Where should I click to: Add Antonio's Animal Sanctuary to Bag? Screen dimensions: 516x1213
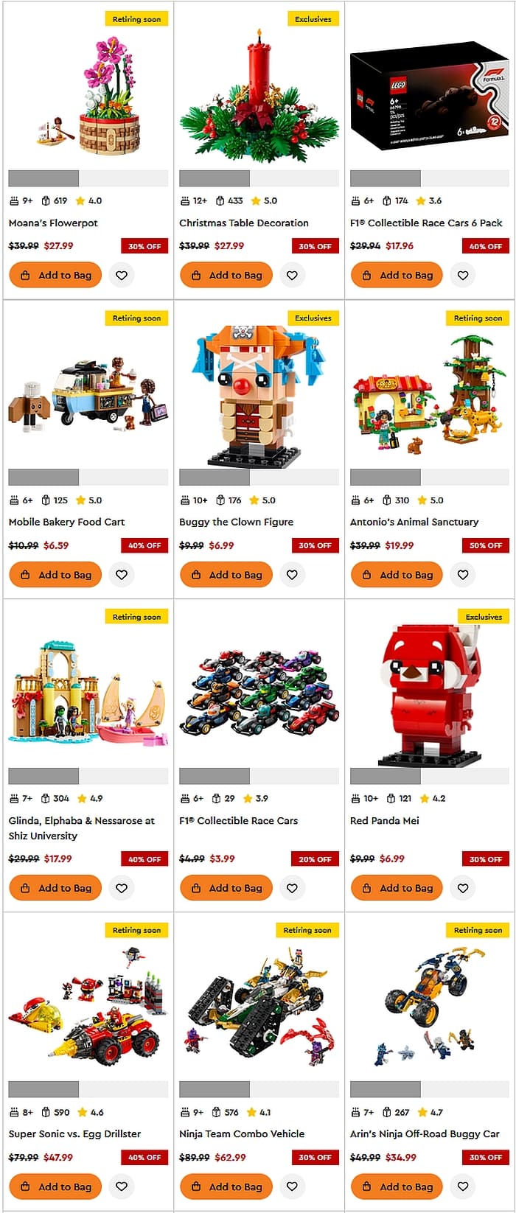397,575
